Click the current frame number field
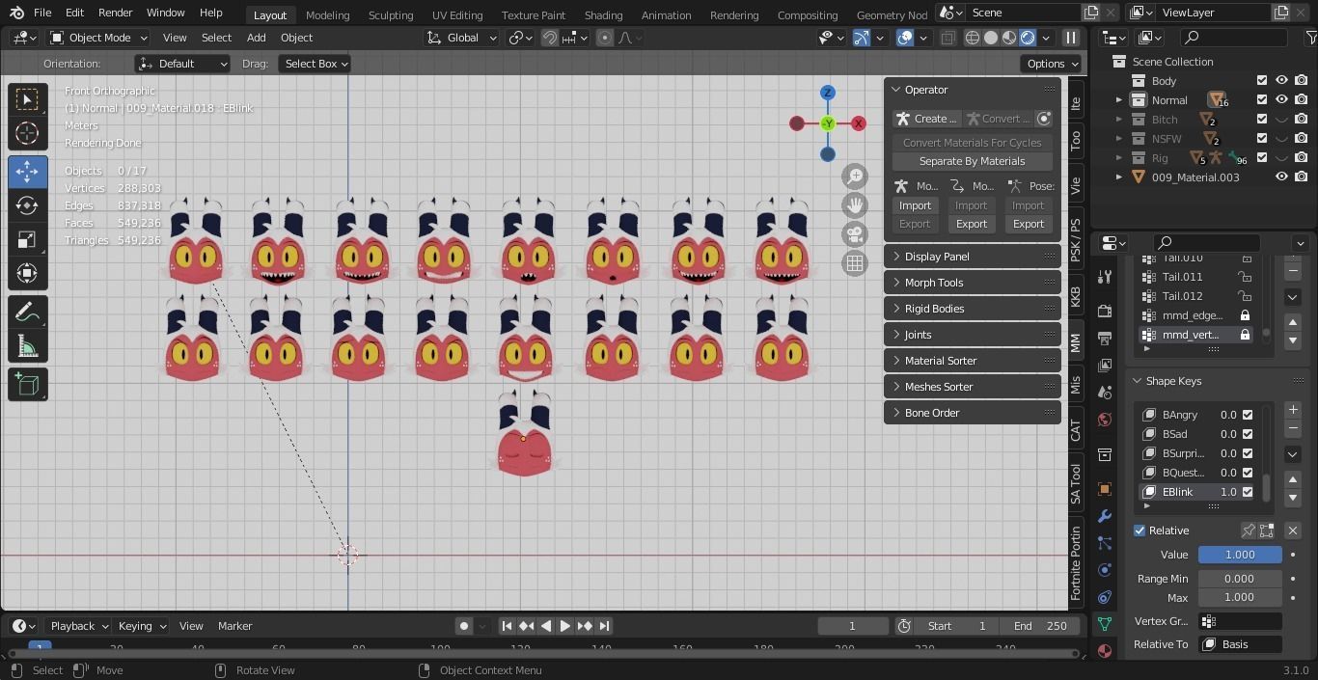The width and height of the screenshot is (1318, 680). [x=852, y=626]
